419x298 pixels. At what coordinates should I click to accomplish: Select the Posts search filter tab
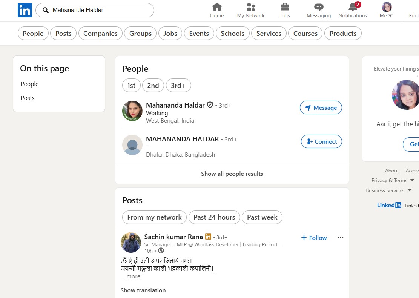[63, 34]
